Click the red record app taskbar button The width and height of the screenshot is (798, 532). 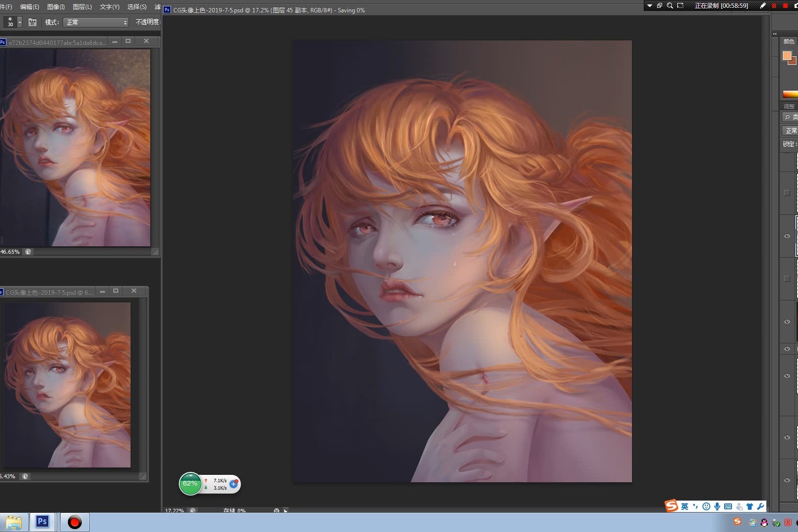pos(74,522)
